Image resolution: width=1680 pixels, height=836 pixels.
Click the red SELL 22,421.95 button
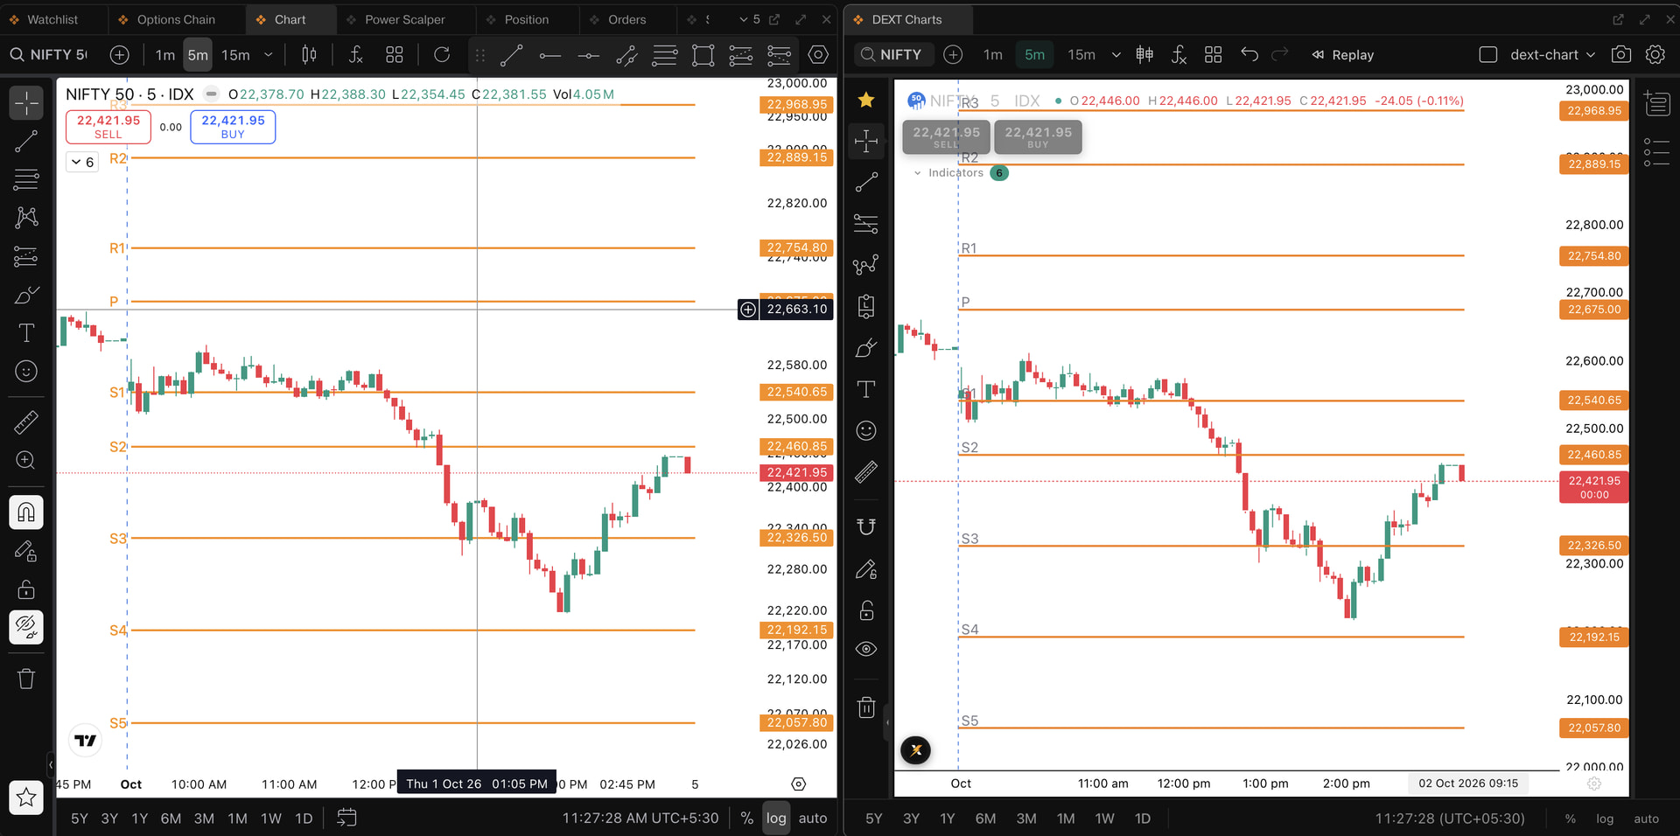click(108, 127)
